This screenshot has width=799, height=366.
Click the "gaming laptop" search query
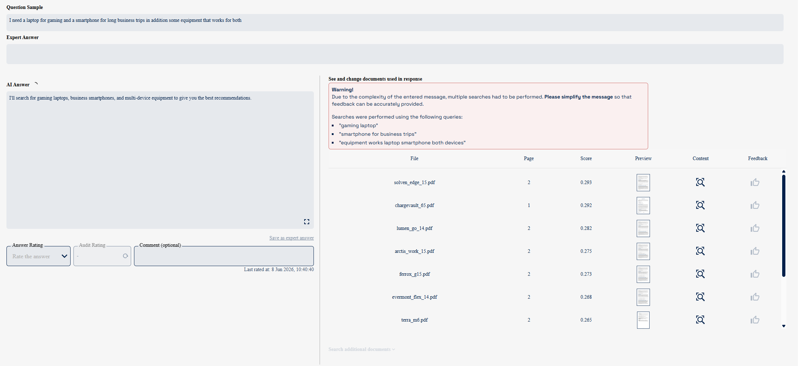point(358,126)
